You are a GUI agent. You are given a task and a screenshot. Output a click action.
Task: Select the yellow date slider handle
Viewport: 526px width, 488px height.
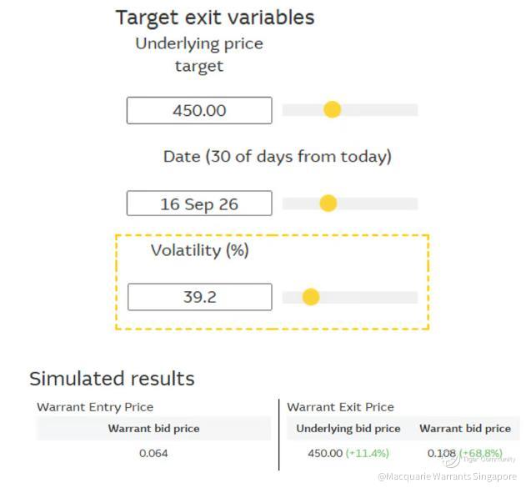328,204
